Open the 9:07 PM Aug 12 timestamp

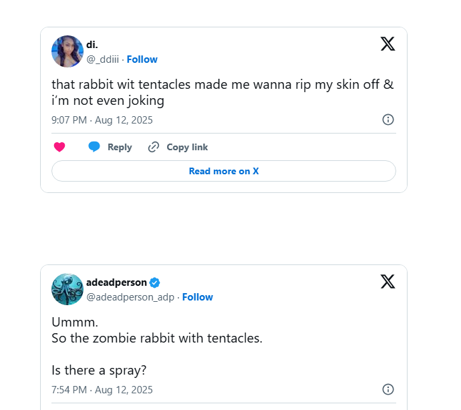tap(102, 120)
